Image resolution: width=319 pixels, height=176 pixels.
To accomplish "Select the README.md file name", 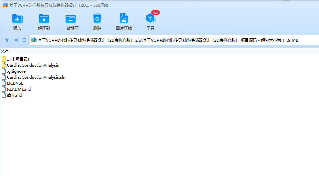I will tap(19, 89).
